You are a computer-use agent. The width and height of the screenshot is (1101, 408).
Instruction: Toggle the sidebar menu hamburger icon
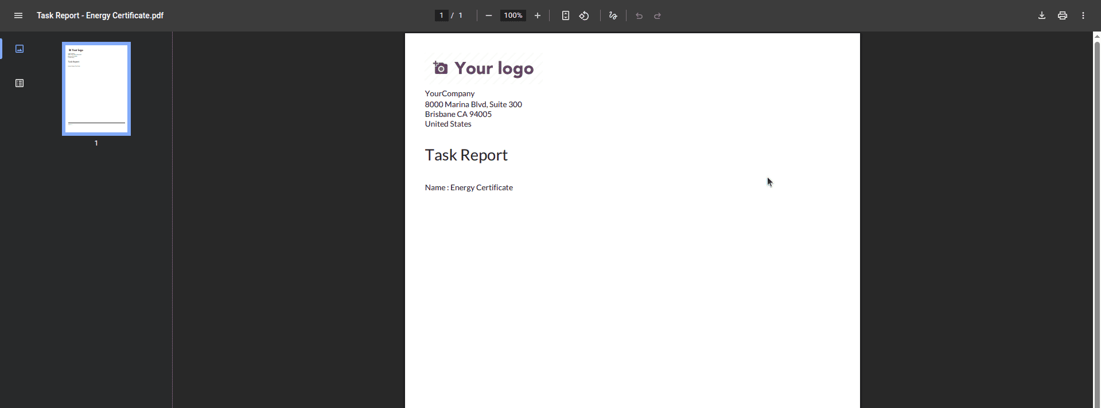pos(18,15)
